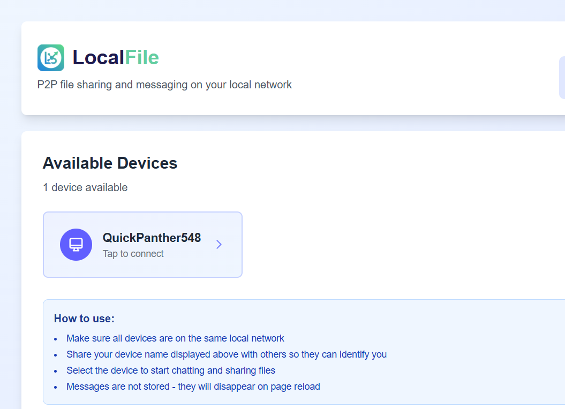Select the first bullet about same local network
Screen dimensions: 565x409
[x=175, y=338]
